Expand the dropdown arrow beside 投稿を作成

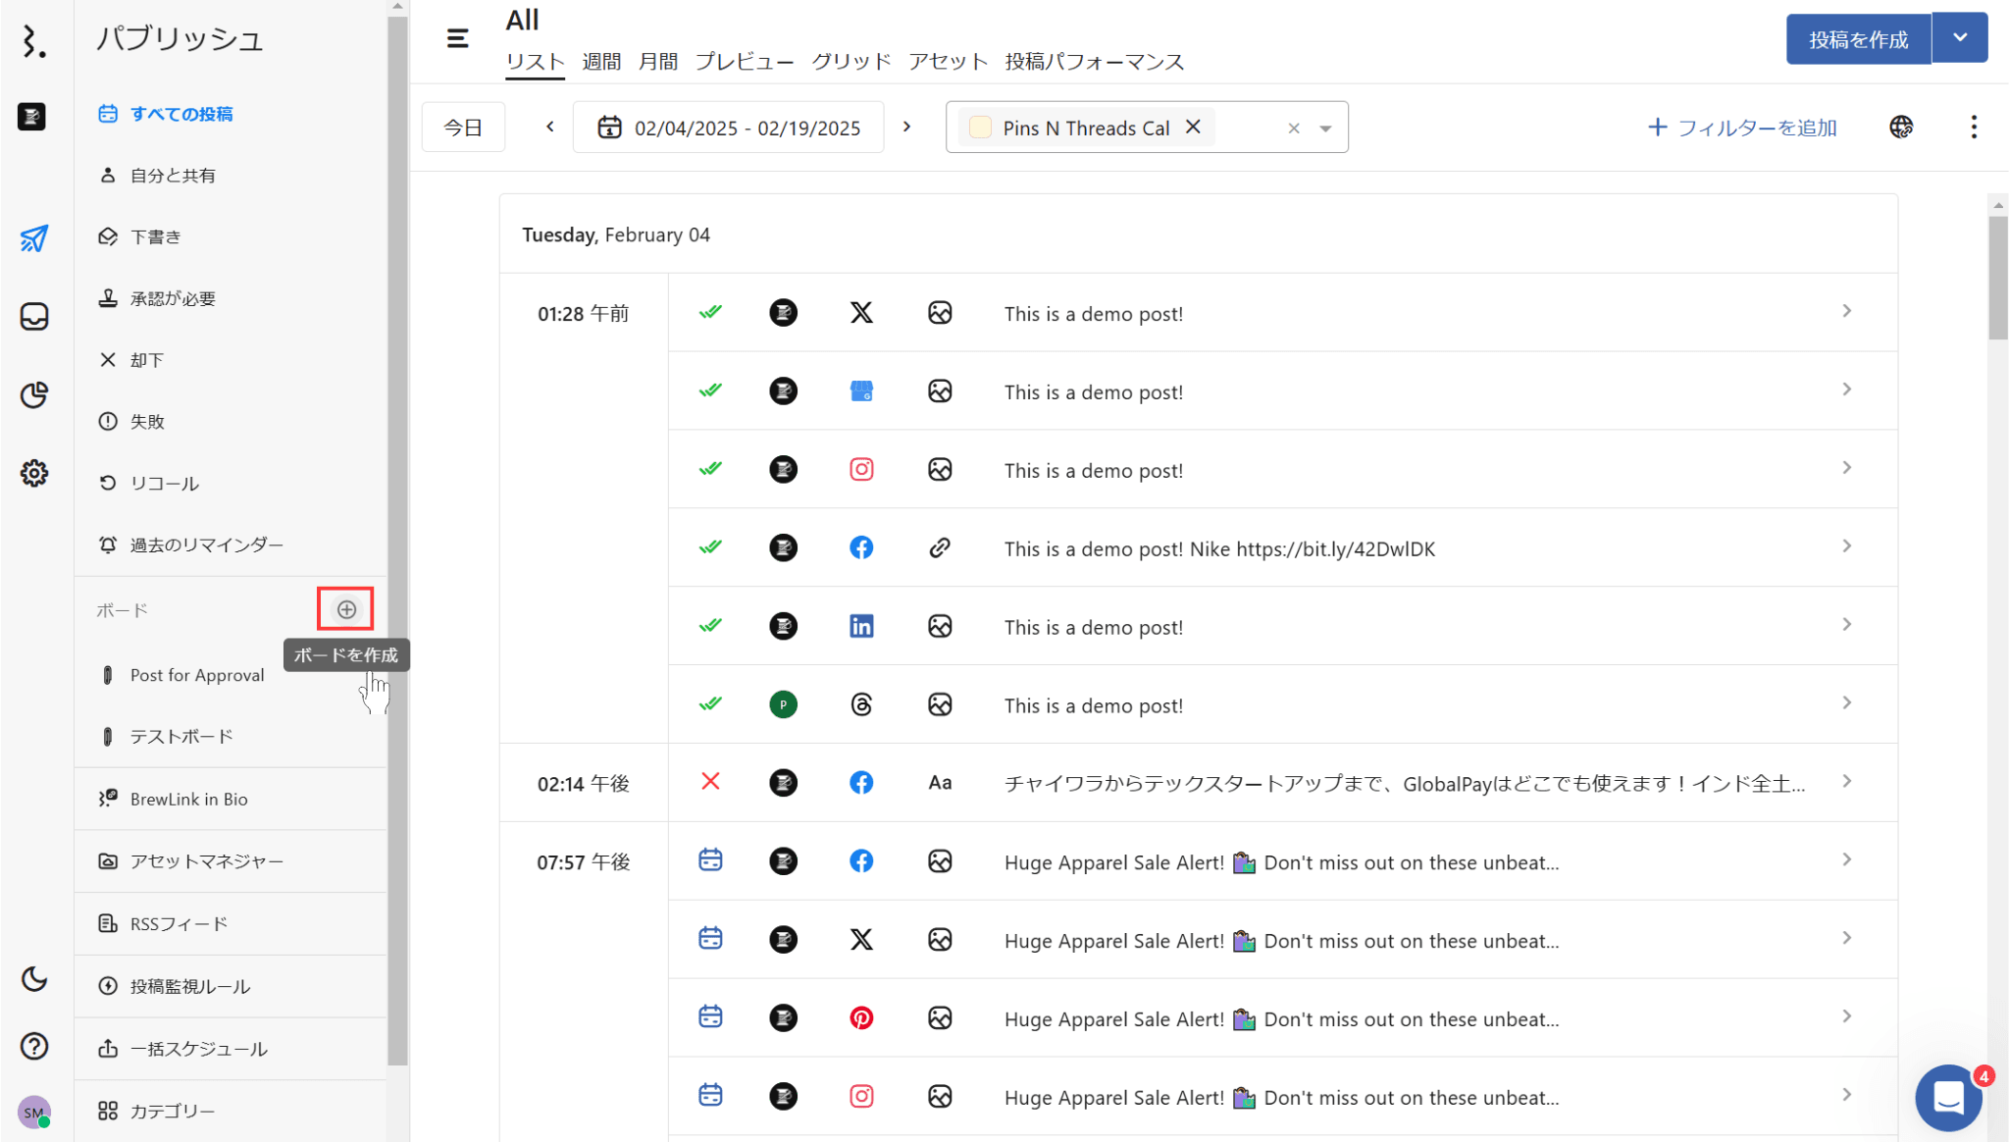click(x=1959, y=38)
